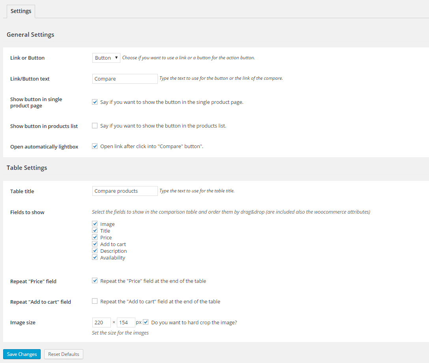Screen dimensions: 429x363
Task: Toggle off the Price field
Action: tap(95, 237)
